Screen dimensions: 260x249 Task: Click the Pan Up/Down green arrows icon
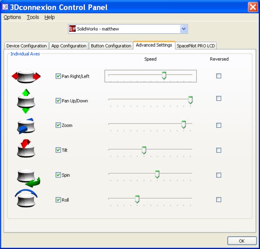click(26, 101)
